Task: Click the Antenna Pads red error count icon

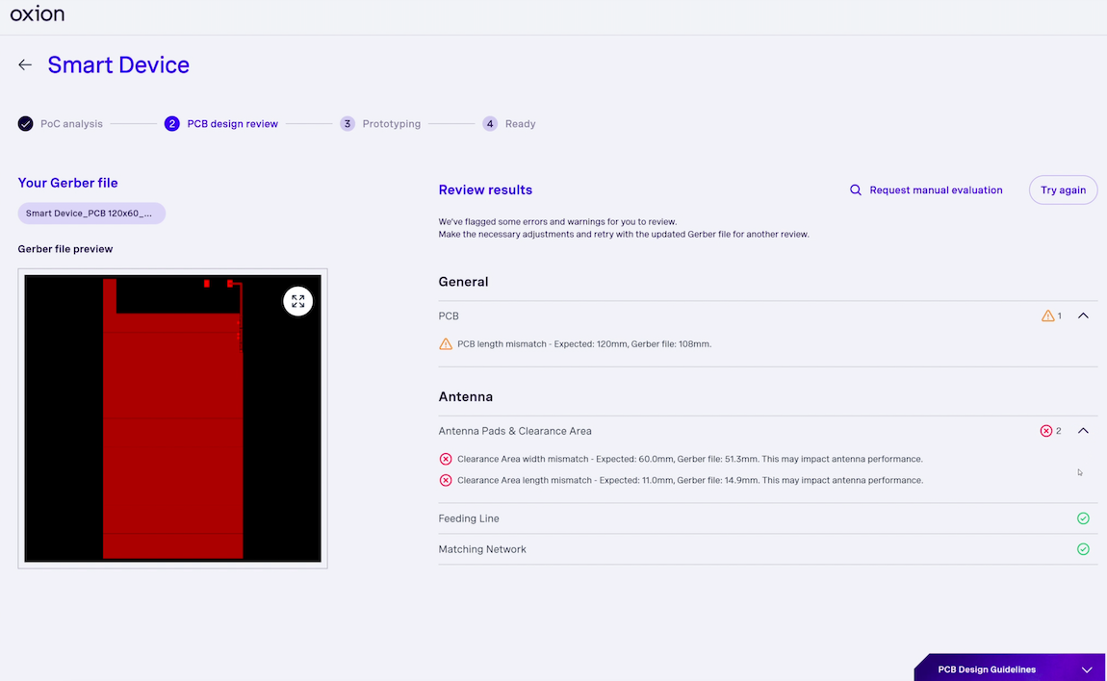Action: click(1046, 431)
